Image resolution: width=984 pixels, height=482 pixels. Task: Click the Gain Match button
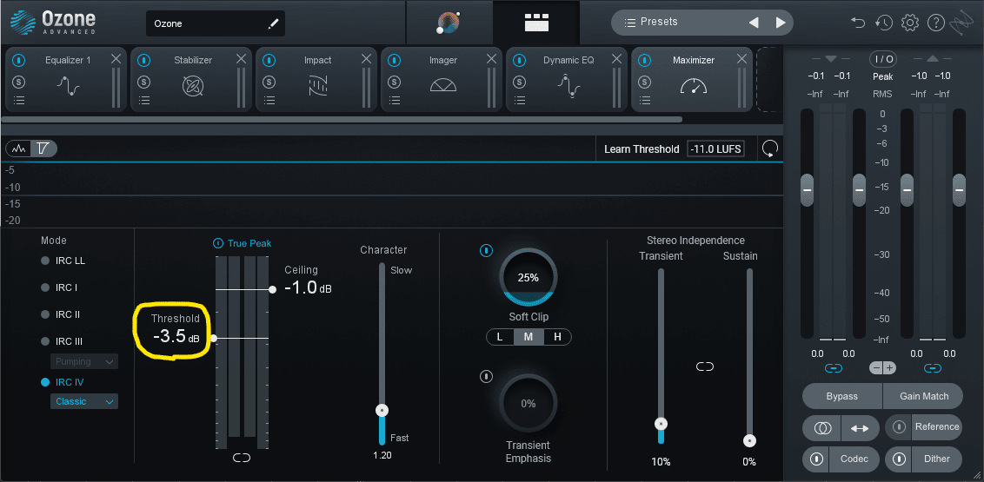923,396
